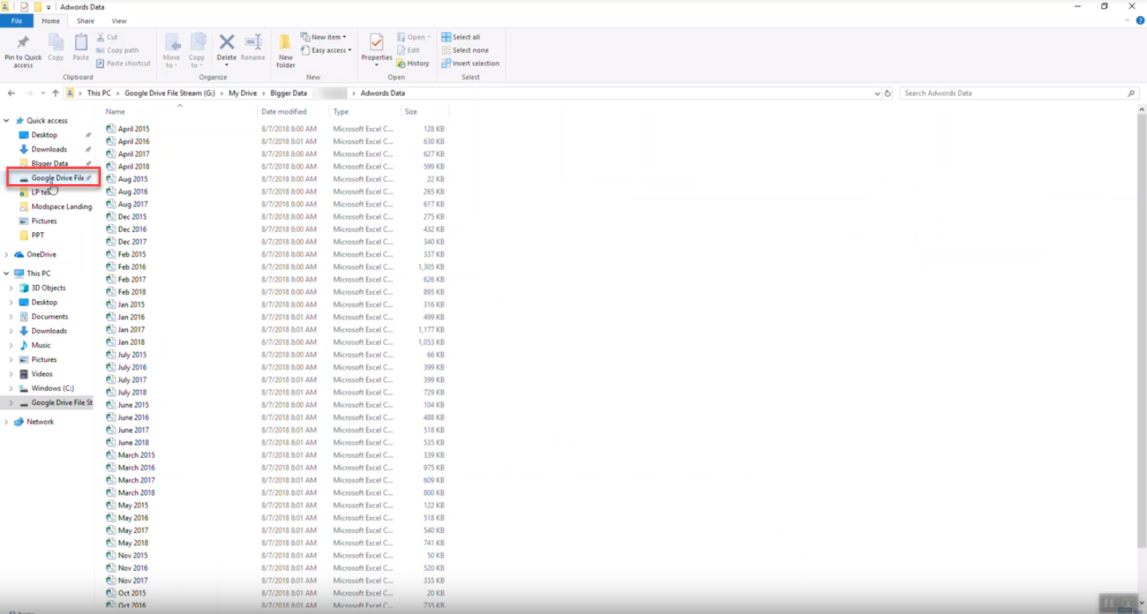Refresh the current folder view
Screen dimensions: 1147x614
888,94
